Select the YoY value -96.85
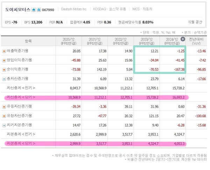 tap(201, 70)
